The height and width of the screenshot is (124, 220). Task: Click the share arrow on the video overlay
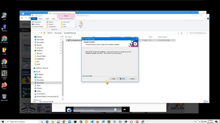pos(124,110)
